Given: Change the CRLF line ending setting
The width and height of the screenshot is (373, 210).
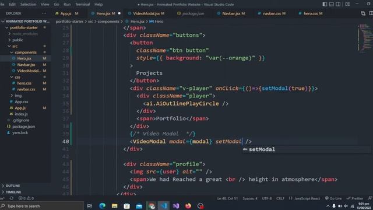Looking at the screenshot, I should [280, 198].
